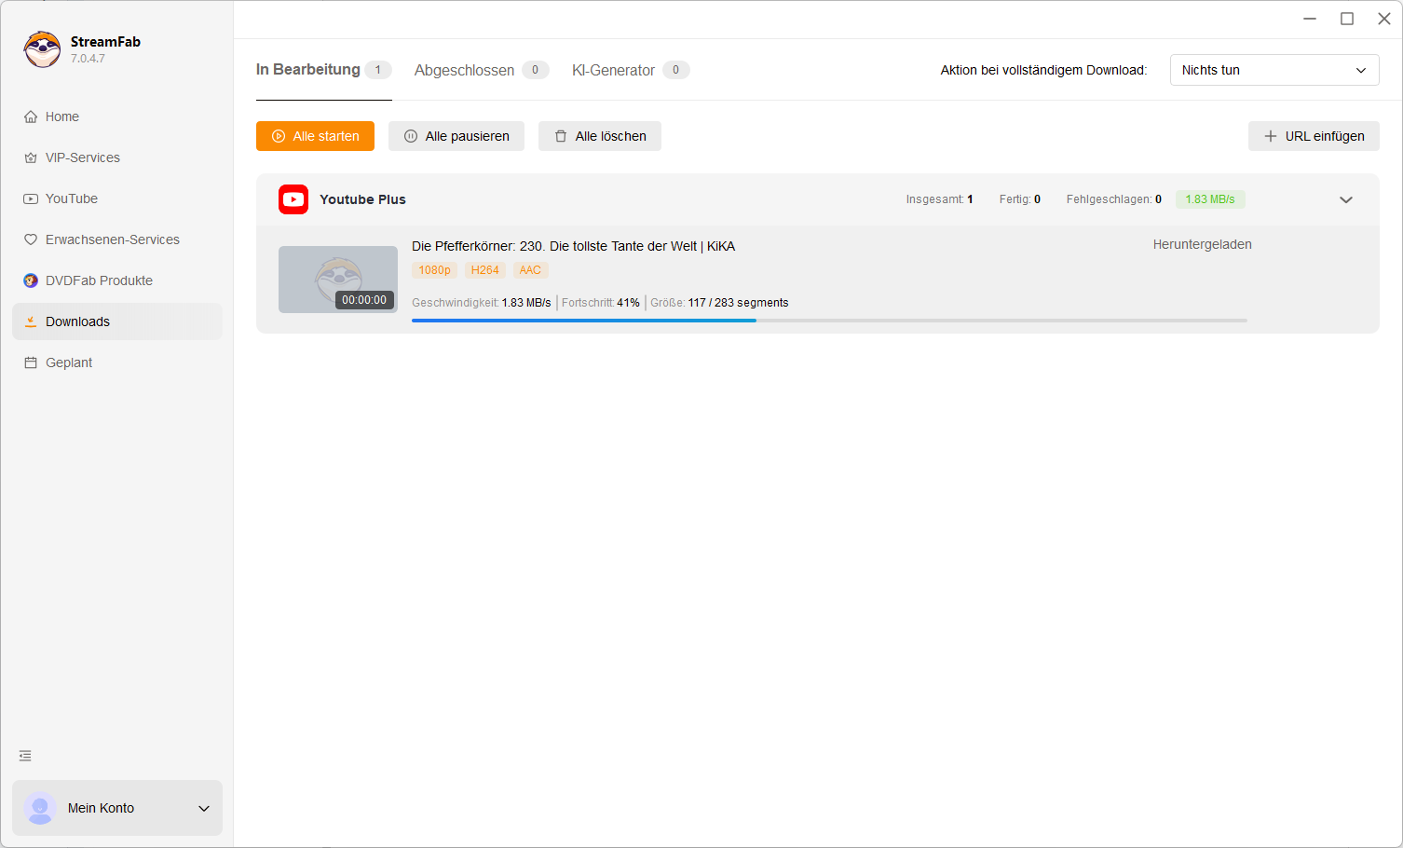Image resolution: width=1403 pixels, height=848 pixels.
Task: Select the Downloads sidebar item
Action: click(x=117, y=321)
